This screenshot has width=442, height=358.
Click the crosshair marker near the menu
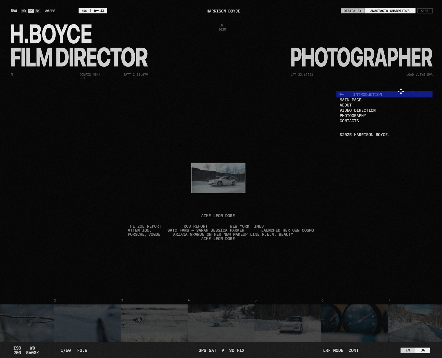tap(401, 91)
